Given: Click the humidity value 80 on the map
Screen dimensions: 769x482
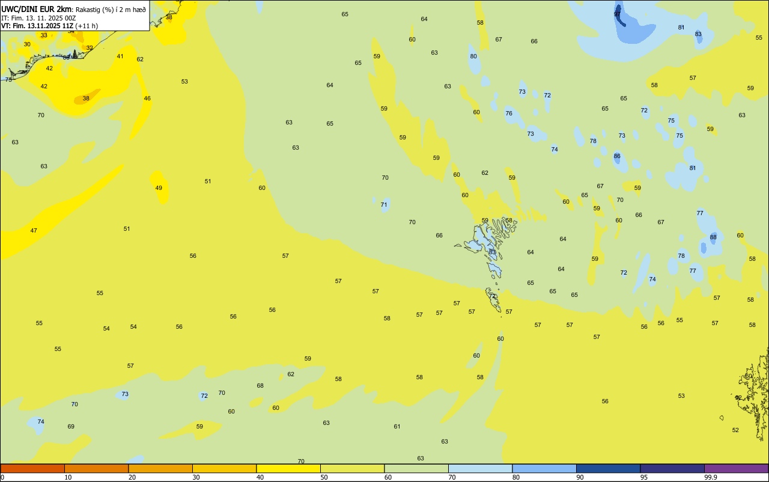Looking at the screenshot, I should tap(473, 56).
